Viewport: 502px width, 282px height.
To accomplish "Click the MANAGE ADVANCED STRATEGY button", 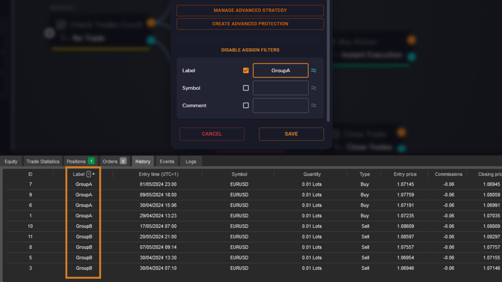I will pyautogui.click(x=250, y=10).
